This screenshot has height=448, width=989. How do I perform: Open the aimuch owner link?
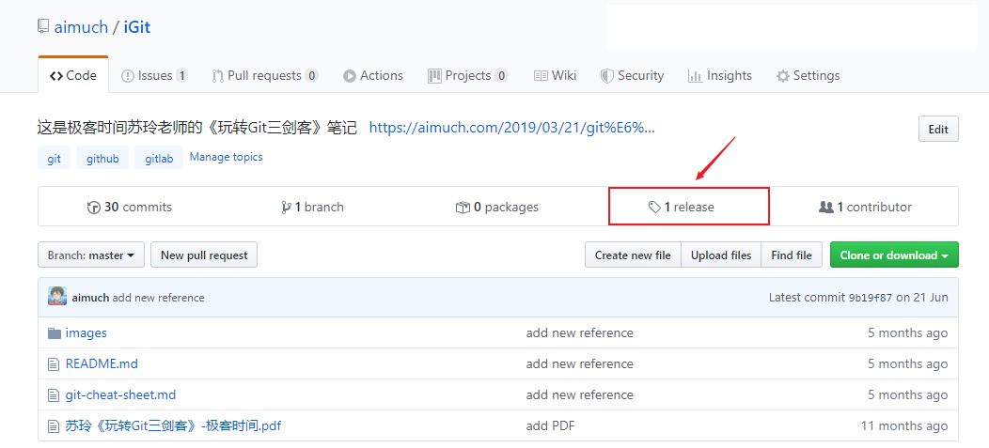coord(81,28)
